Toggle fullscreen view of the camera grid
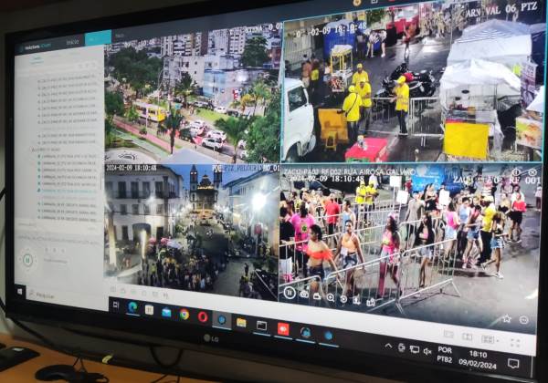 (x=515, y=343)
